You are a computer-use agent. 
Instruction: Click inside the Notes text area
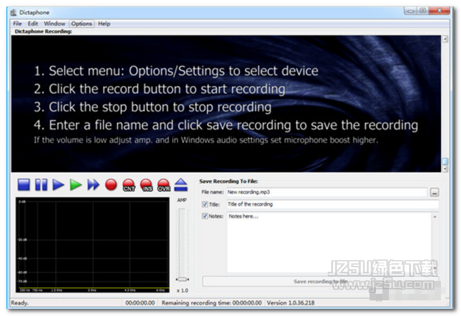tap(329, 243)
